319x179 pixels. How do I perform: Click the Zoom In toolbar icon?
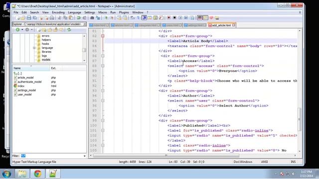pos(106,18)
